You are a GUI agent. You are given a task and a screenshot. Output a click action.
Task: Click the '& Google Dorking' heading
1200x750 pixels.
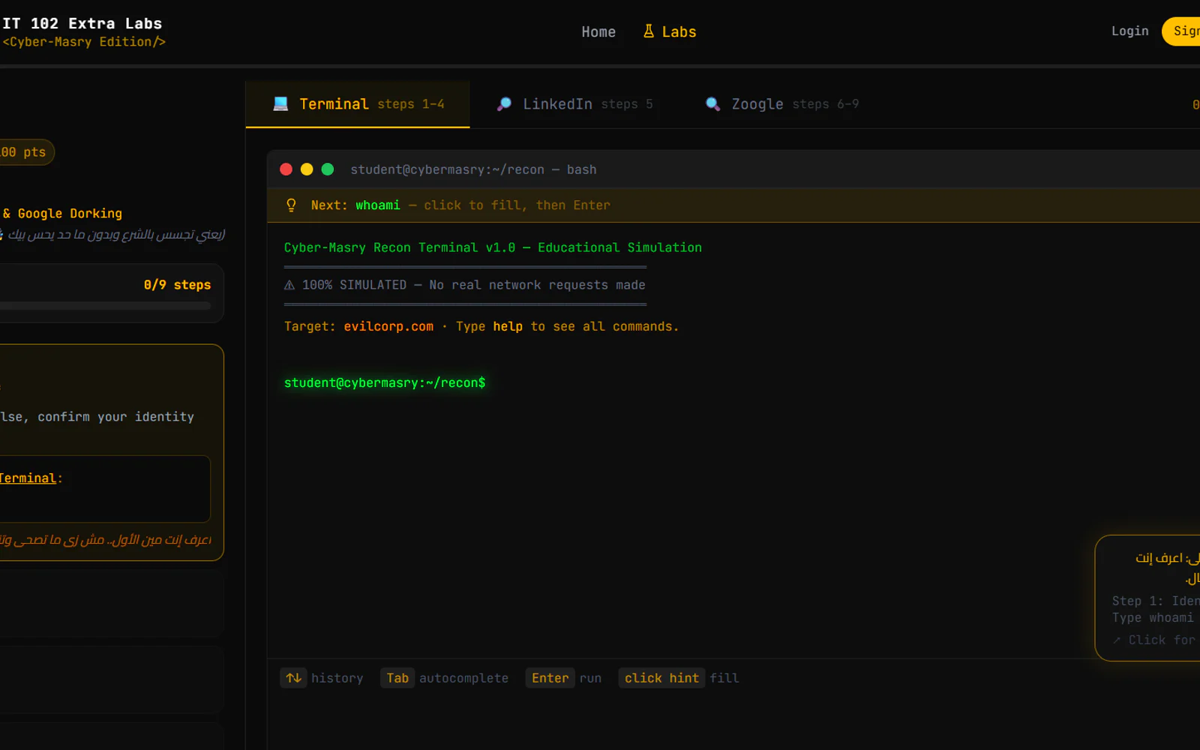[x=62, y=214]
